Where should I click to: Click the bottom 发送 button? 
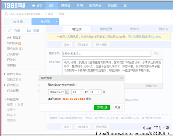click(x=67, y=127)
